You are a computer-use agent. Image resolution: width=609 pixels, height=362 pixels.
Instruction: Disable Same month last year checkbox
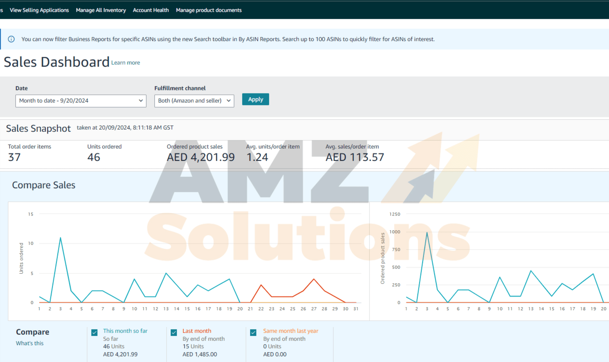(x=253, y=332)
